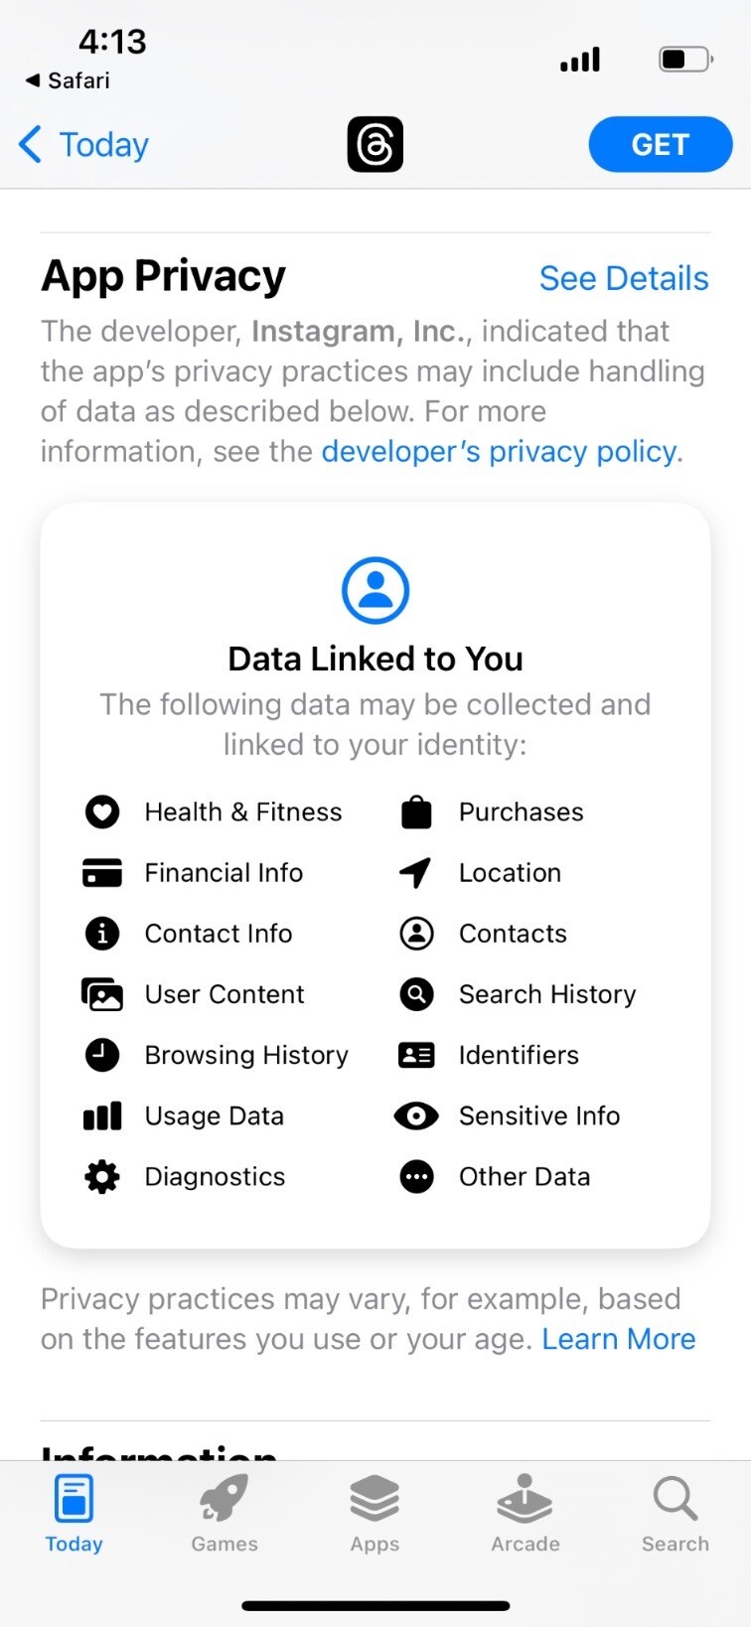
Task: Tap the Financial Info card icon
Action: click(102, 873)
